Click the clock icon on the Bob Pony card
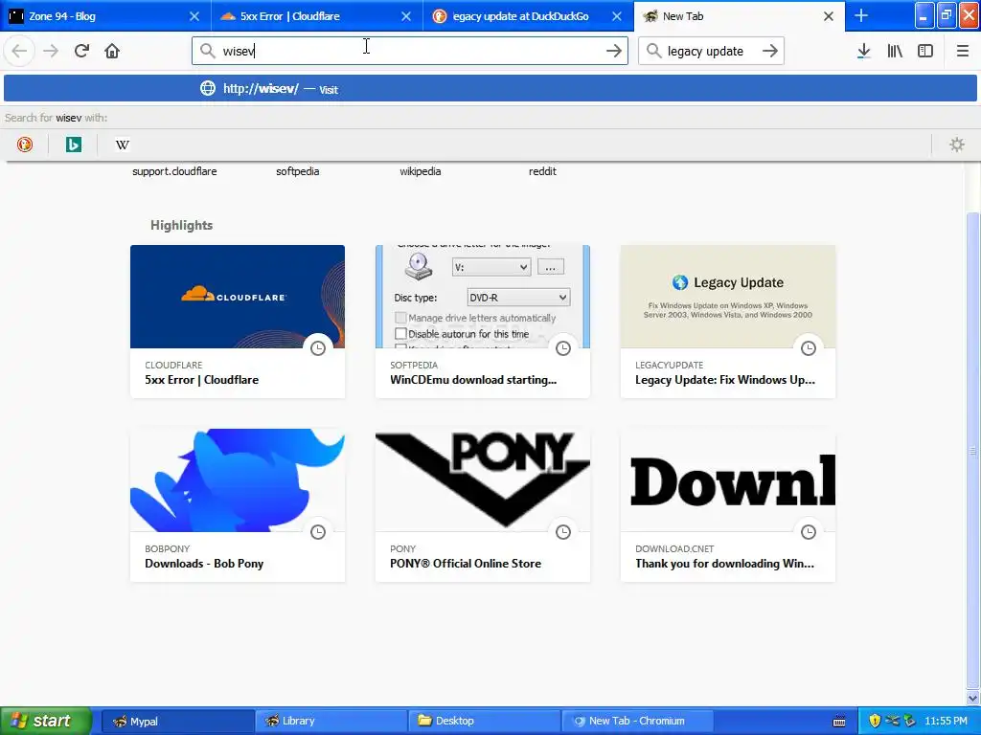This screenshot has width=981, height=735. (x=318, y=532)
